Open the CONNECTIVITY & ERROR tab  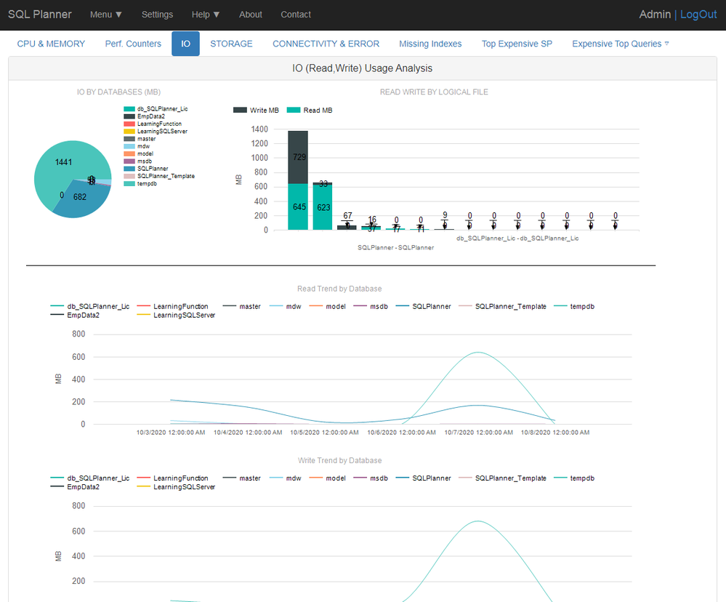[326, 44]
